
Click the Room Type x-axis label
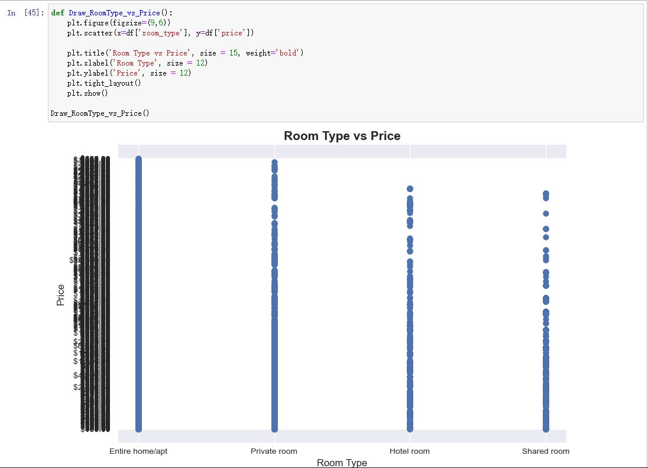[x=342, y=463]
